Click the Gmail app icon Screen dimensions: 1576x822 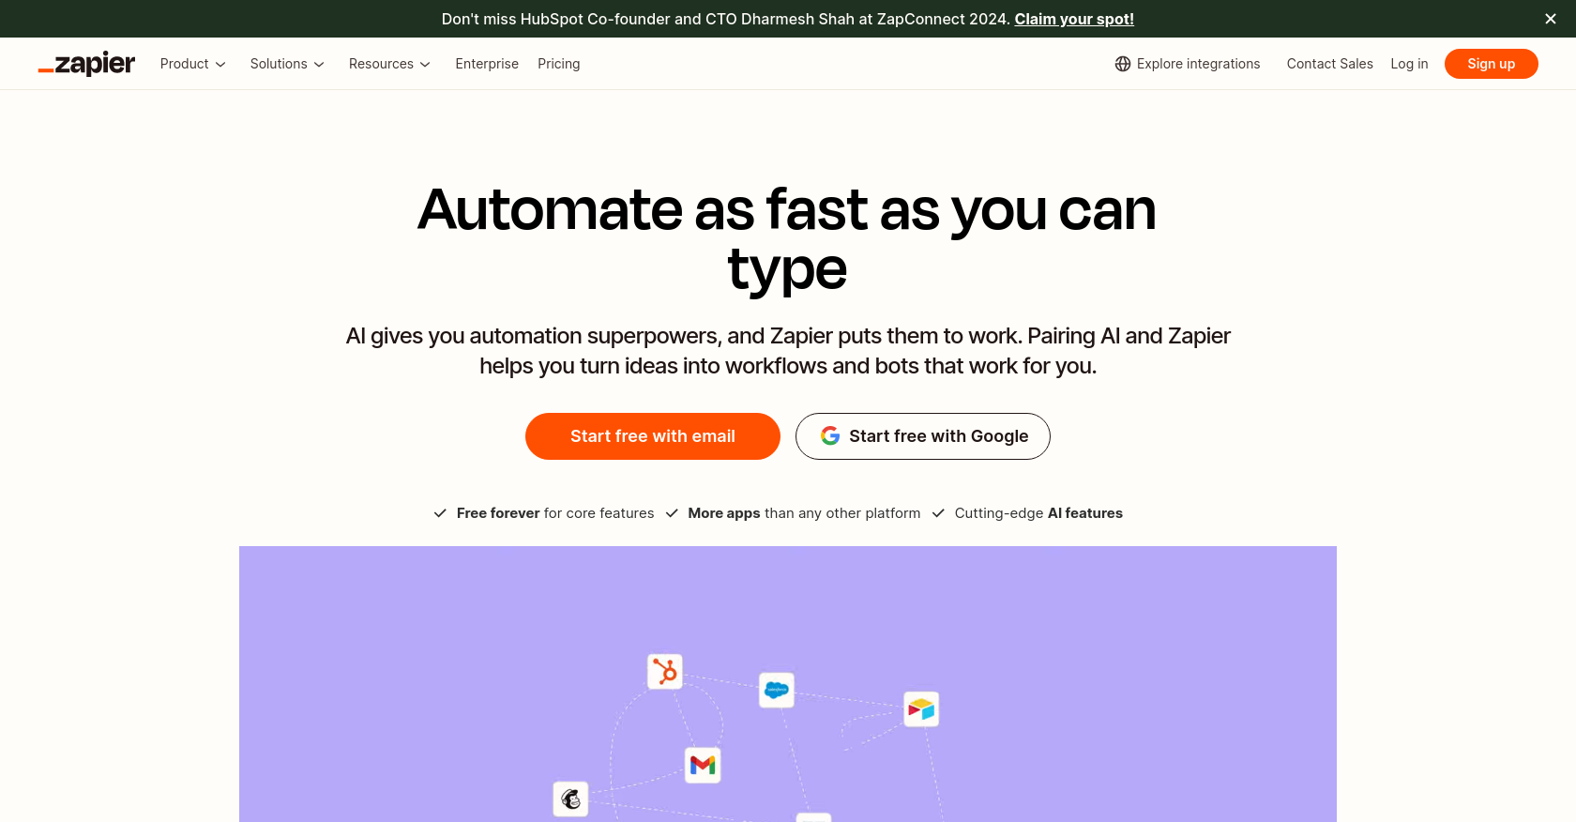point(703,766)
